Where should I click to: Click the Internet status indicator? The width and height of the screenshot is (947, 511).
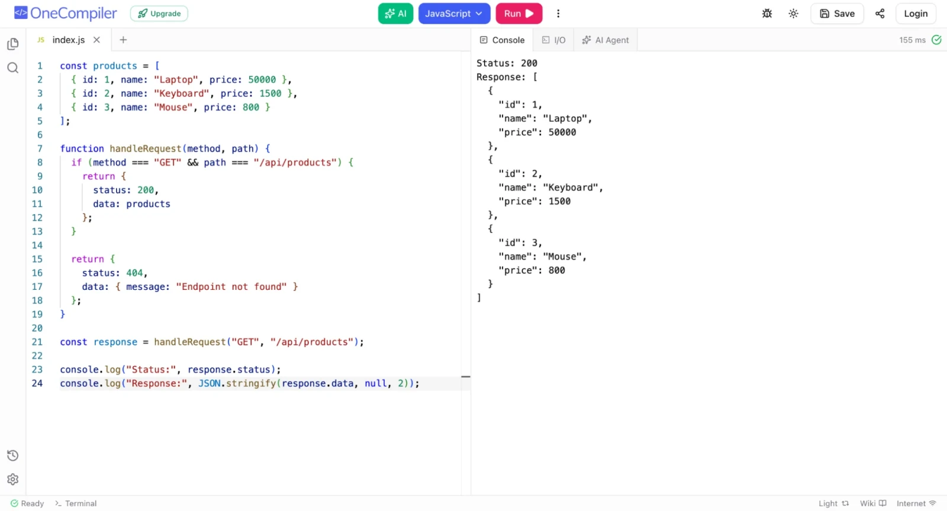(x=916, y=503)
